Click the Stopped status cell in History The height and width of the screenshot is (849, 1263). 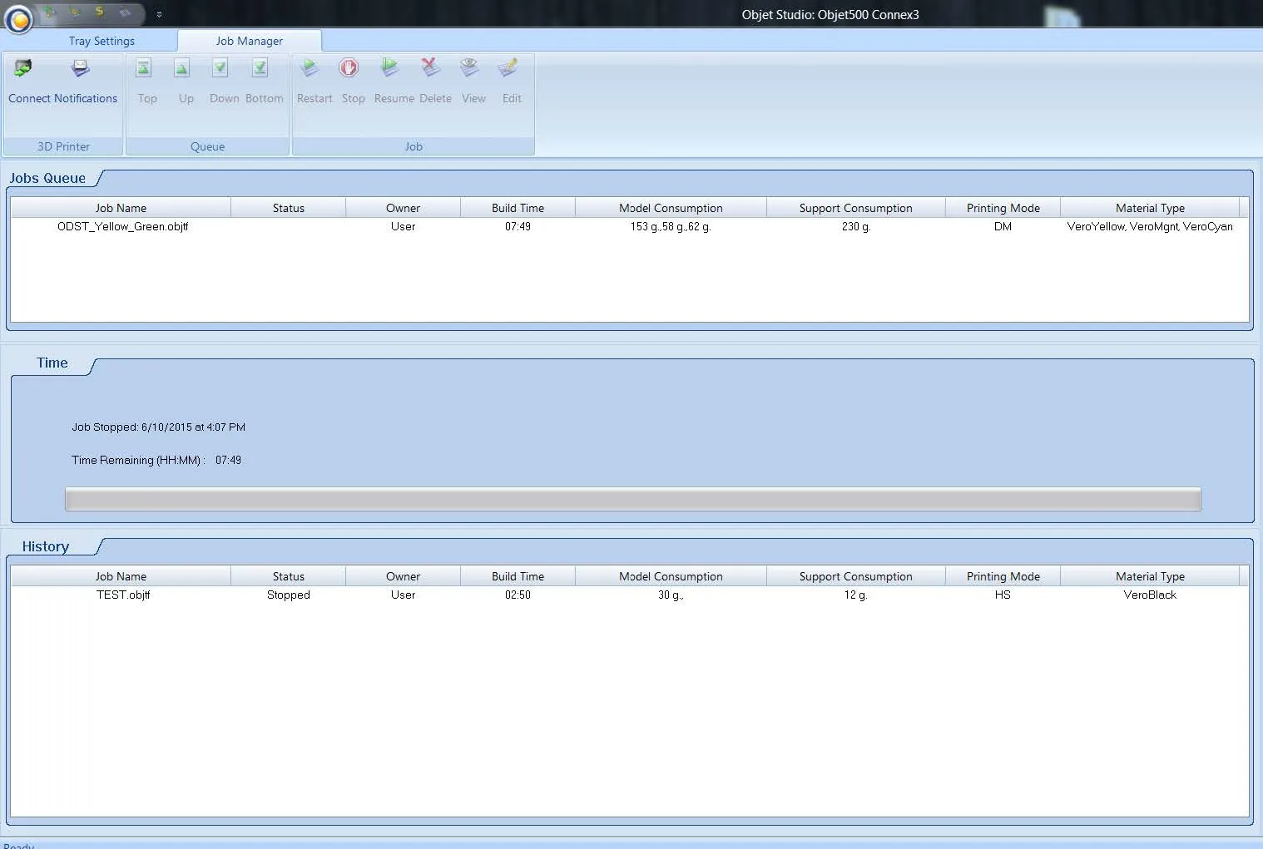pyautogui.click(x=288, y=595)
